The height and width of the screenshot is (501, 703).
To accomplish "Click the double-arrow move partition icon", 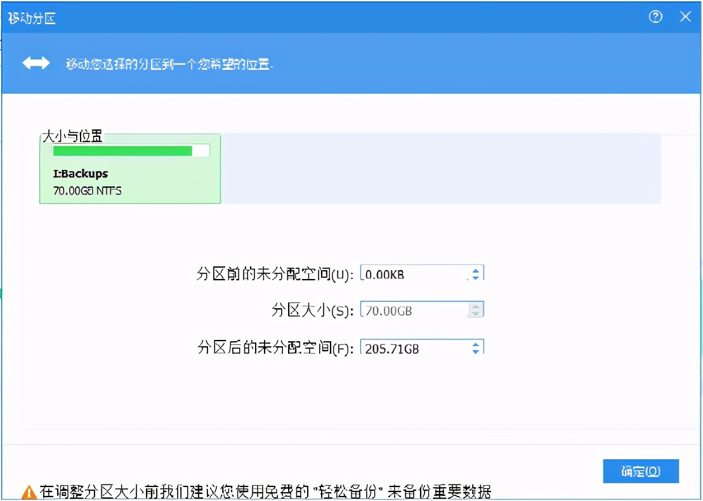I will [x=36, y=62].
